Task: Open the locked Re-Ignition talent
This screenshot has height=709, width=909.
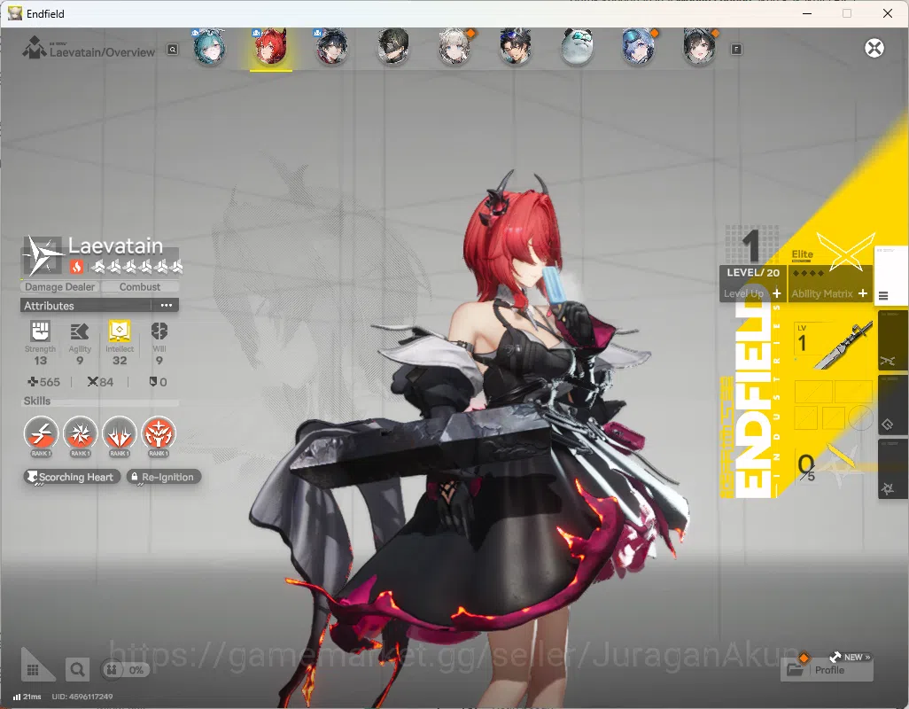Action: click(x=164, y=477)
